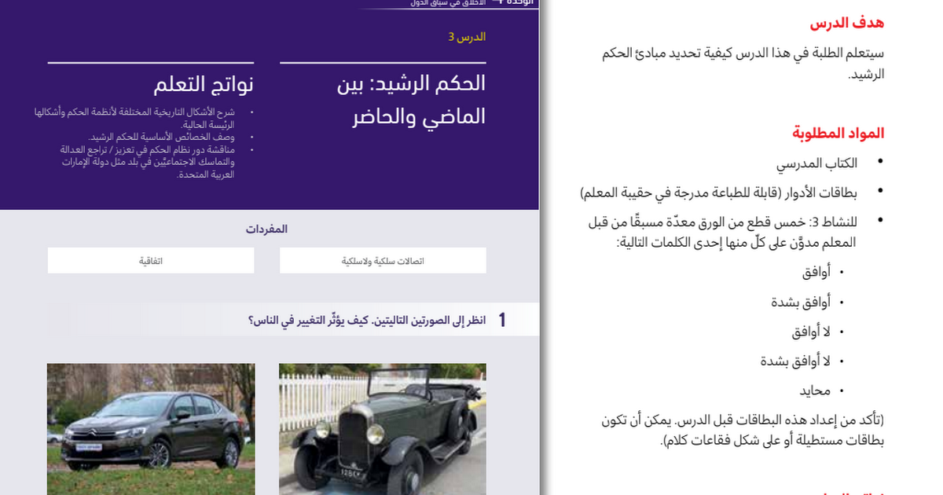Image resolution: width=943 pixels, height=495 pixels.
Task: Select the vocabulary box 'اتصالات سلكية ولاسلكية'
Action: [x=383, y=261]
